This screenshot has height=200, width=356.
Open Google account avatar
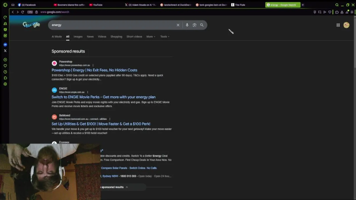[x=346, y=25]
